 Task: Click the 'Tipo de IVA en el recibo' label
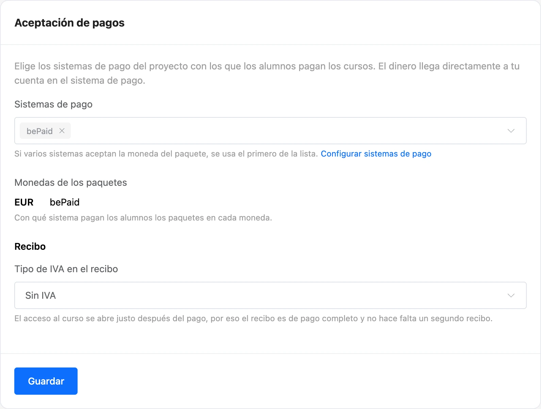tap(66, 269)
